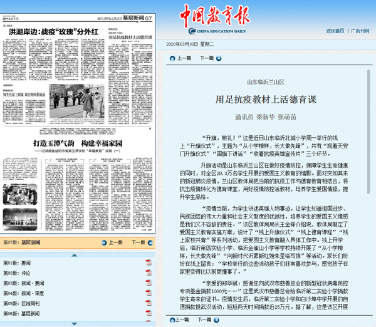Click next-article arrow icon above headline
Screen dimensions: 376x327
(219, 58)
